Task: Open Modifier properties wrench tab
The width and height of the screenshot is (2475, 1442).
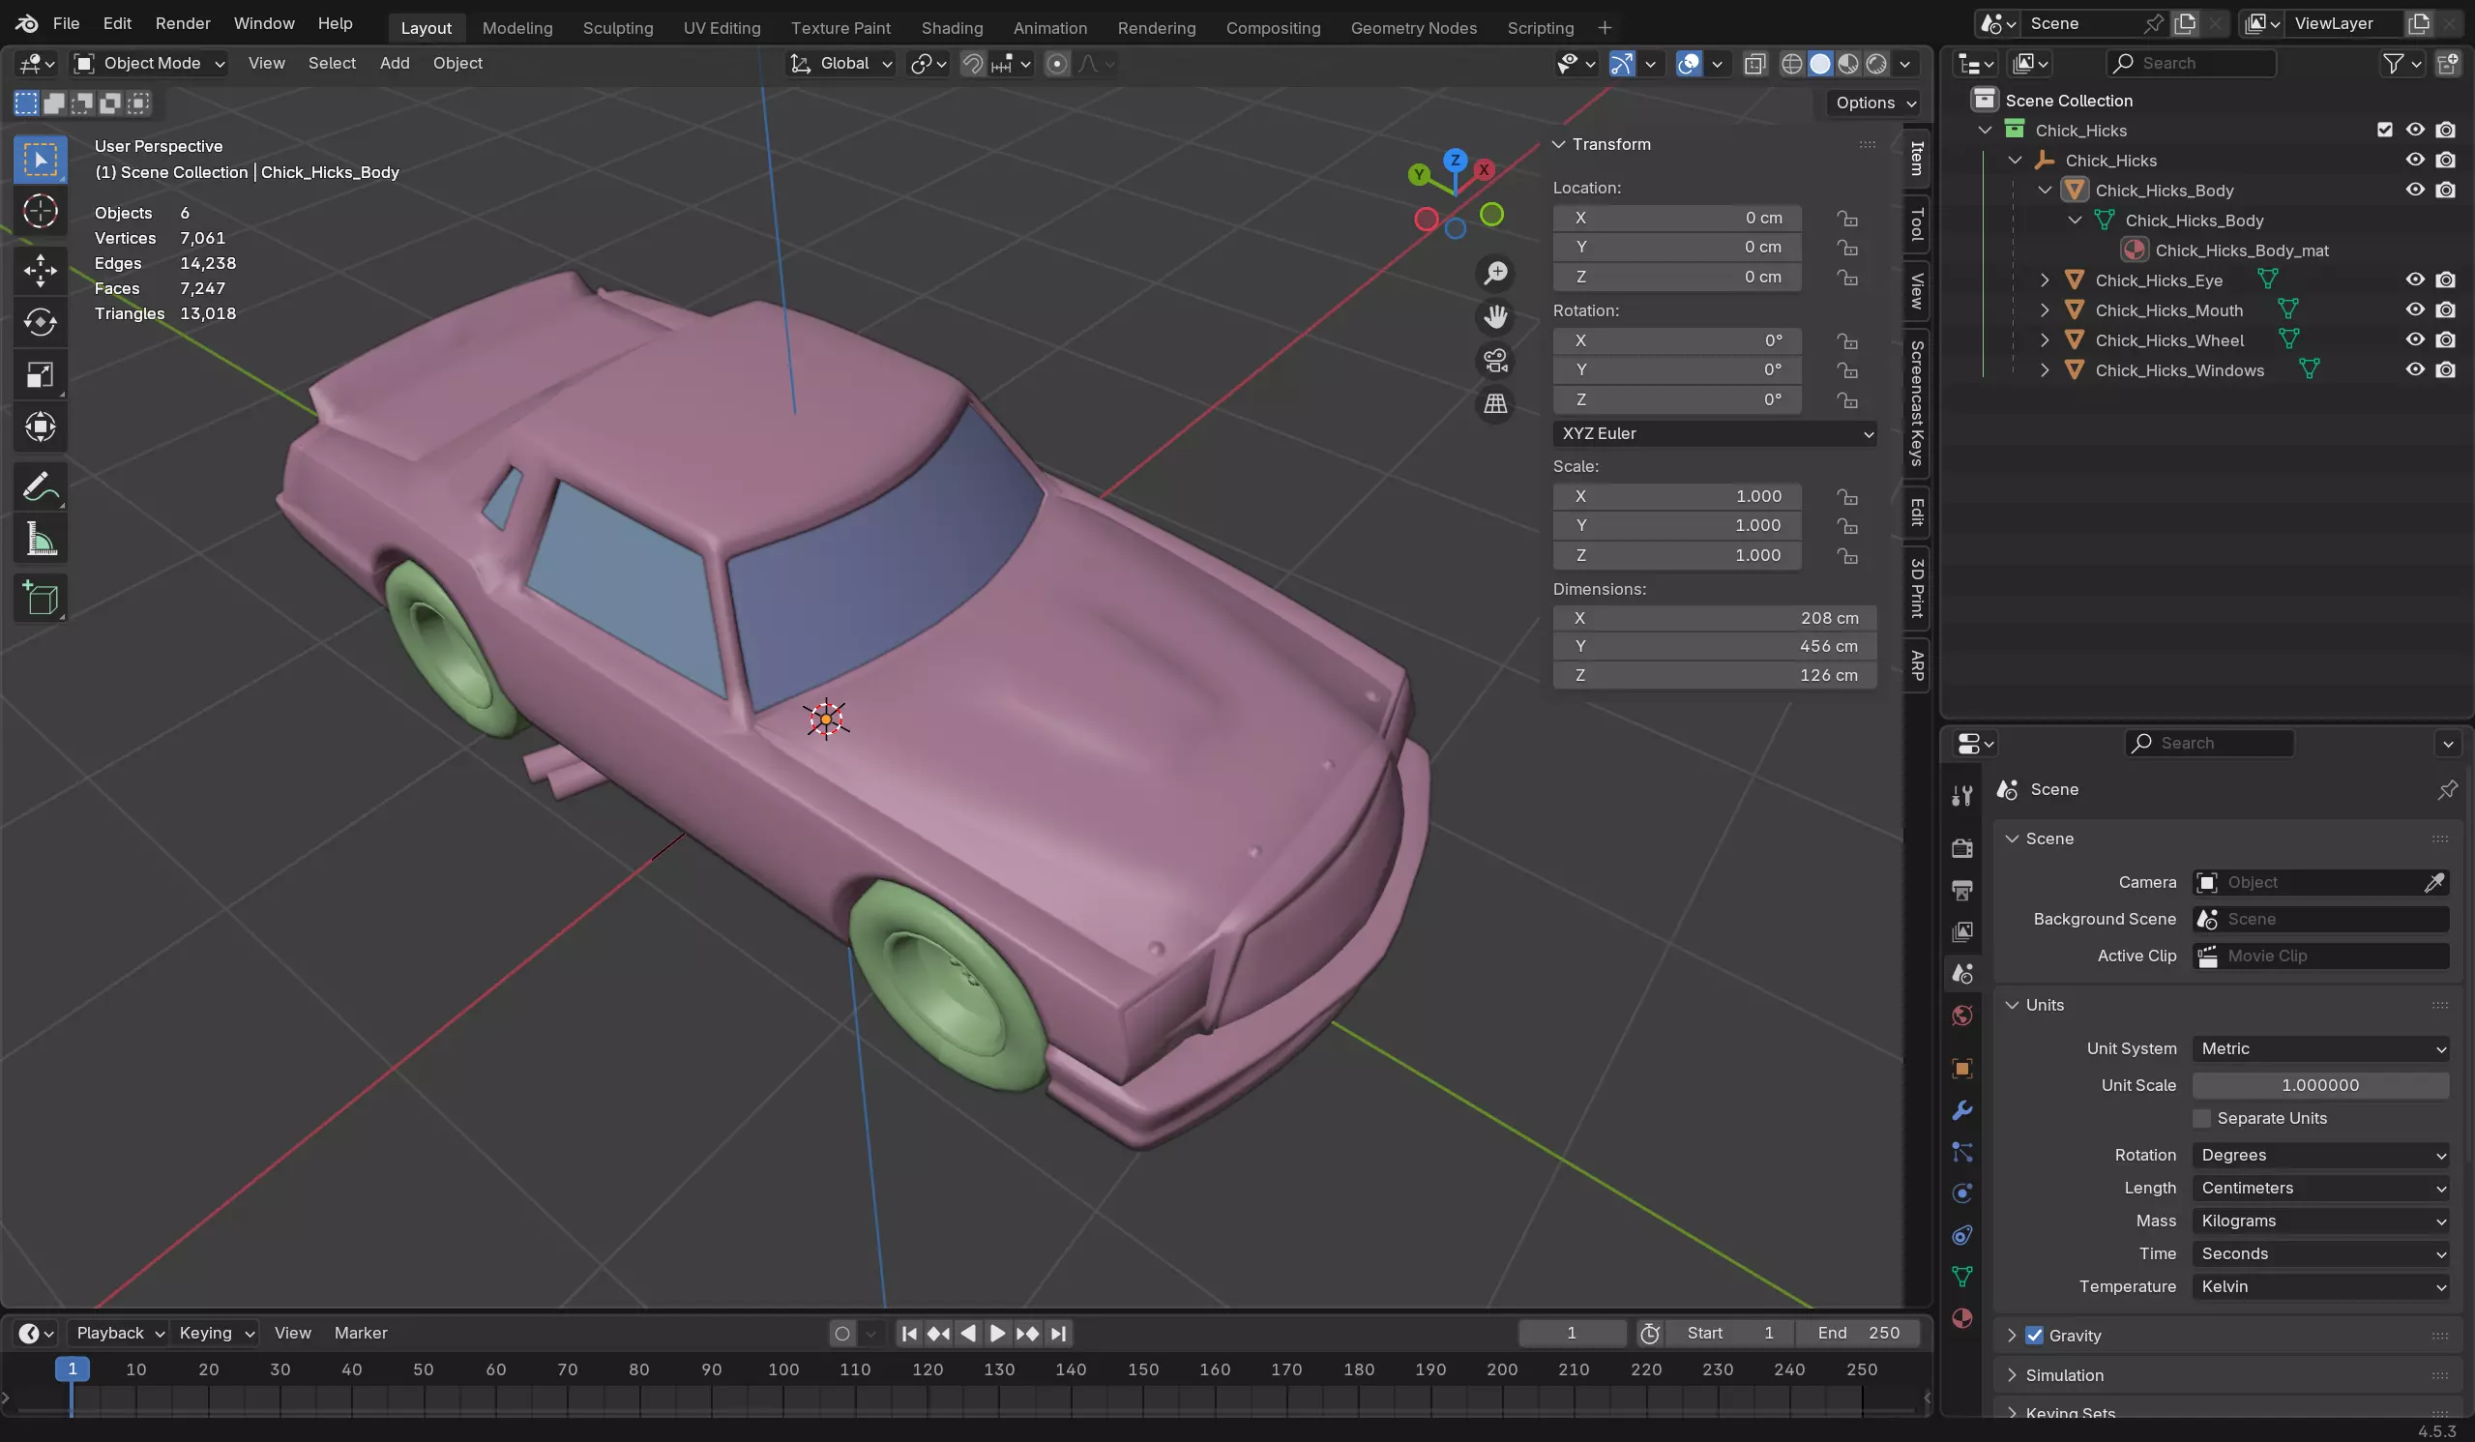Action: point(1962,1110)
